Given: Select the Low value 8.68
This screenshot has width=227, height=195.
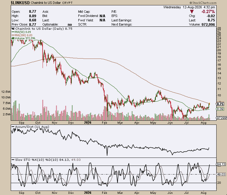Looking at the screenshot, I should coord(32,20).
